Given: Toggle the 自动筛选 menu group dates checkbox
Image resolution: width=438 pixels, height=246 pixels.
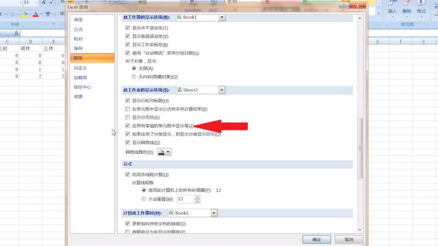Looking at the screenshot, I should click(128, 53).
